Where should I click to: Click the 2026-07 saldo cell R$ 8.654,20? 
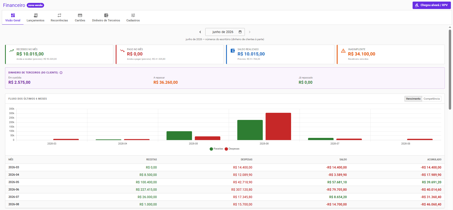[338, 197]
